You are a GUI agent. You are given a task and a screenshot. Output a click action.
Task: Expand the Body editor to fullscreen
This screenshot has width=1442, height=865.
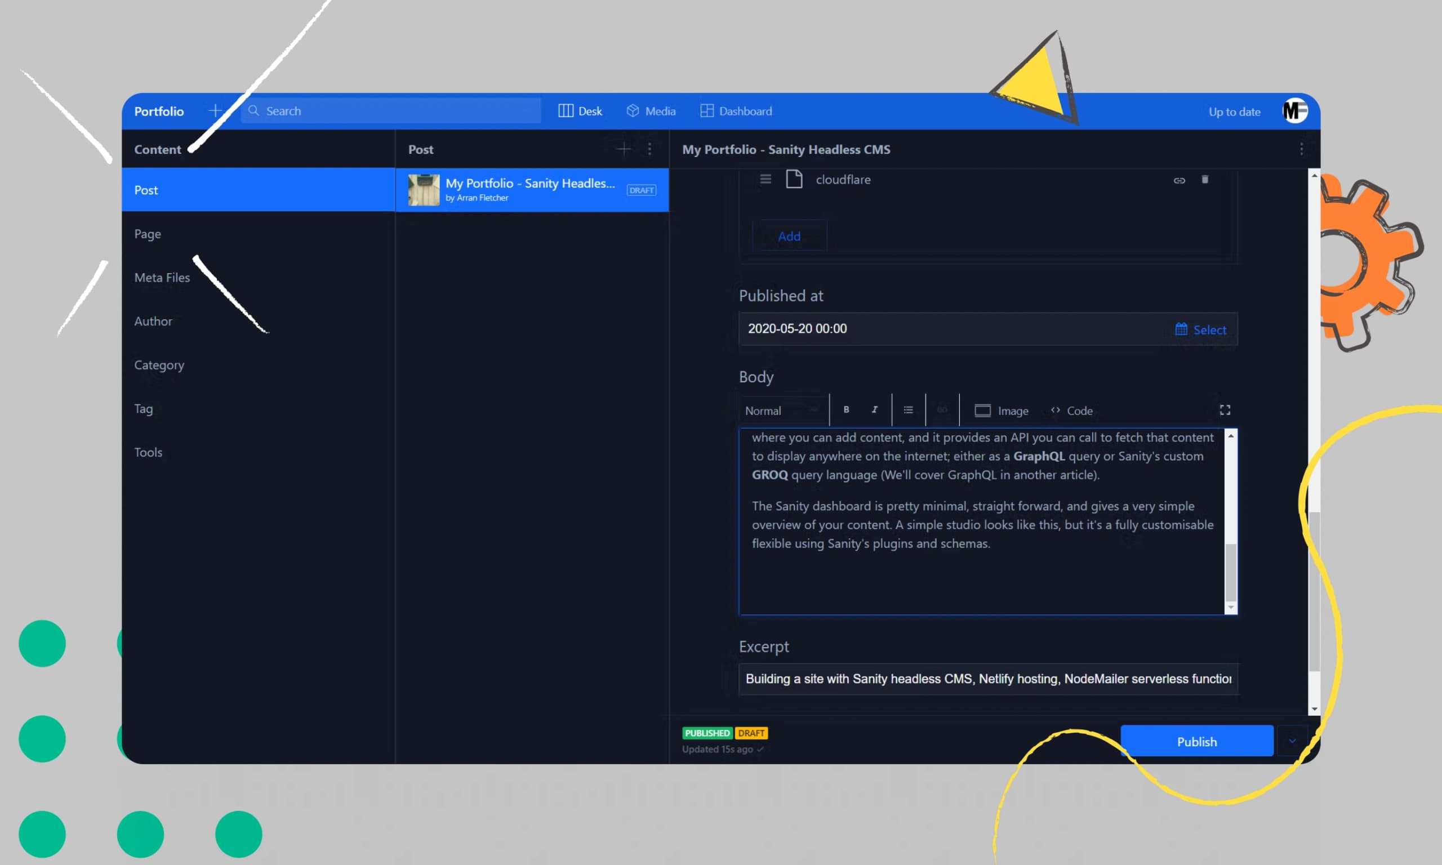[1225, 411]
